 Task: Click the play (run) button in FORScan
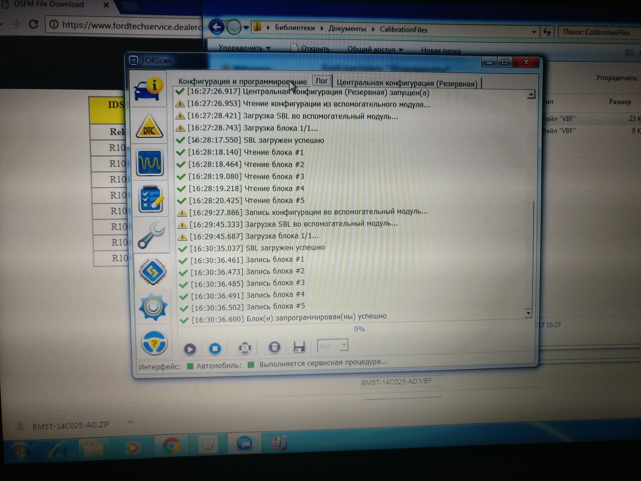click(190, 349)
